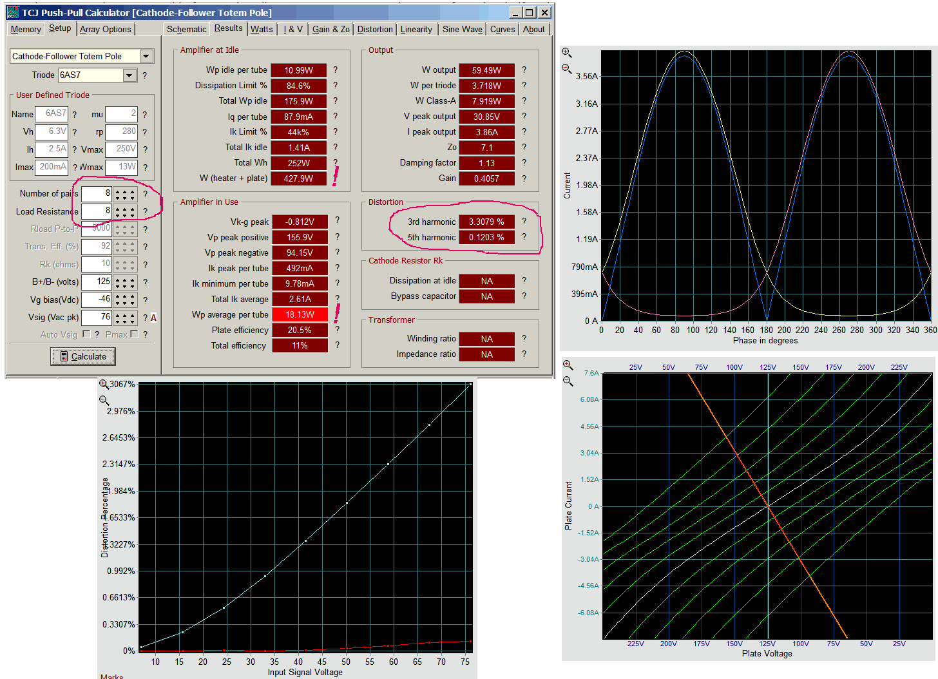Zoom out on the distortion percentage graph

point(104,400)
